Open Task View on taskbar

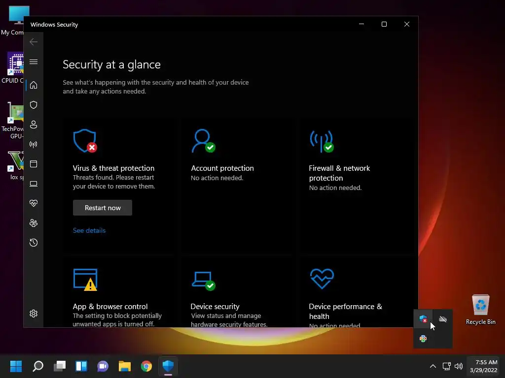click(60, 366)
